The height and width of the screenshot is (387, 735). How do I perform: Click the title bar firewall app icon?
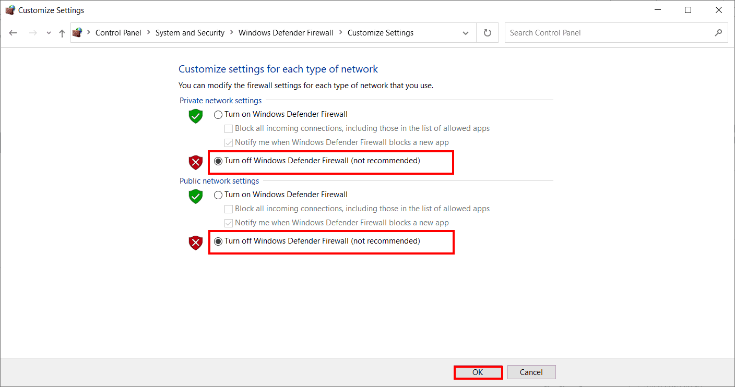point(10,10)
